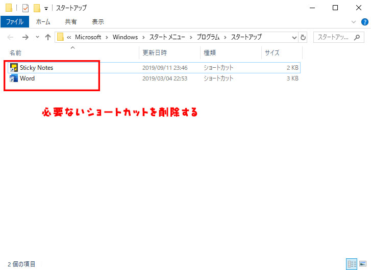Switch to details view in status bar
Screen dimensions: 371x270
[x=352, y=264]
